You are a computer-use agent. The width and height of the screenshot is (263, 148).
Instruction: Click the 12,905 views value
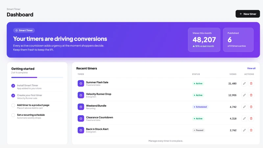coord(232,95)
